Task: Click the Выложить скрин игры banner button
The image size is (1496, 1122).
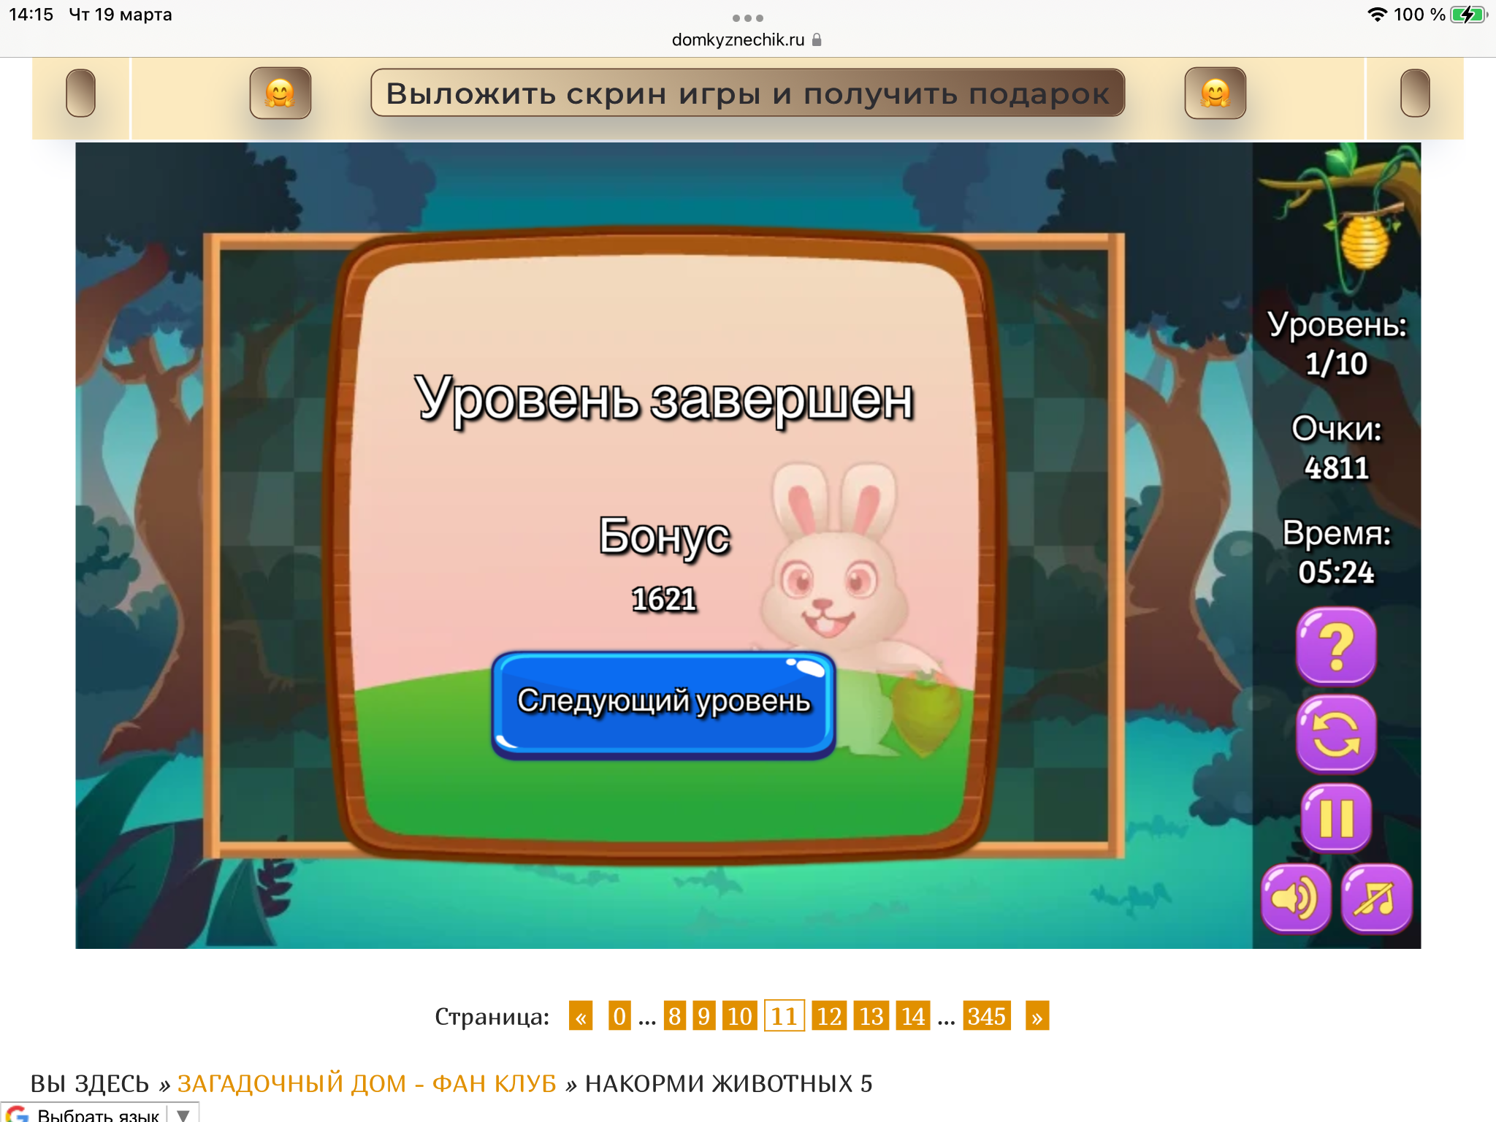Action: (747, 93)
